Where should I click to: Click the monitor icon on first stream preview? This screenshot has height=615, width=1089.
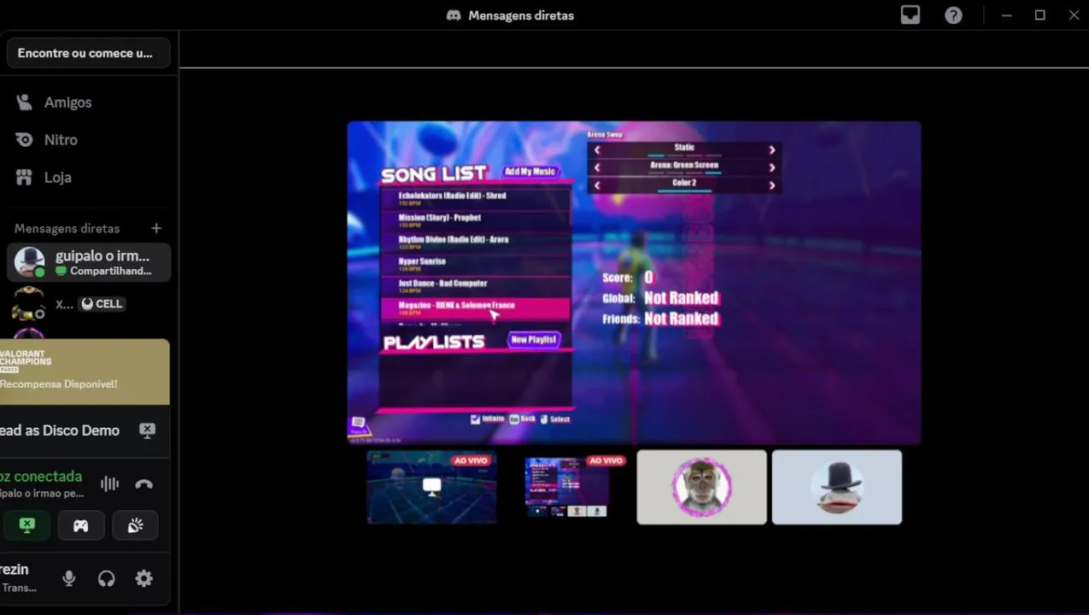point(432,487)
